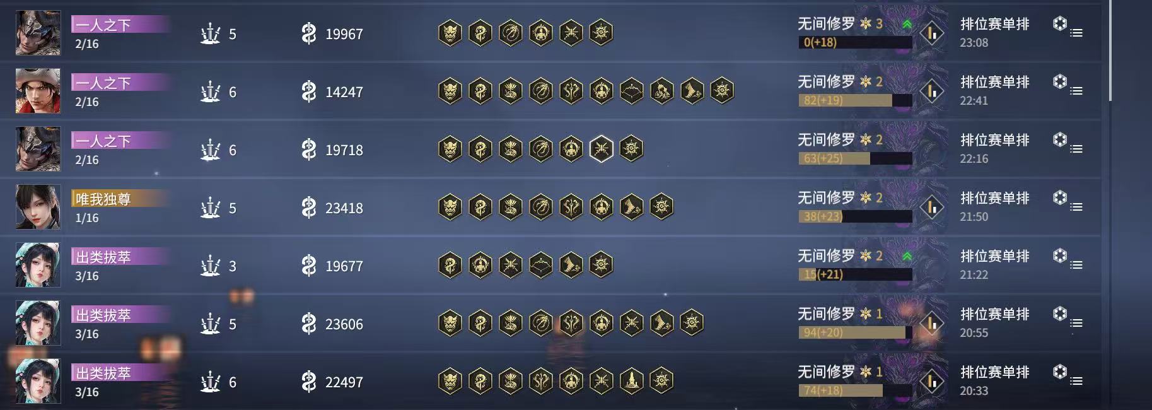Click the coin icon beside 14247
Screen dimensions: 1152x410
308,91
